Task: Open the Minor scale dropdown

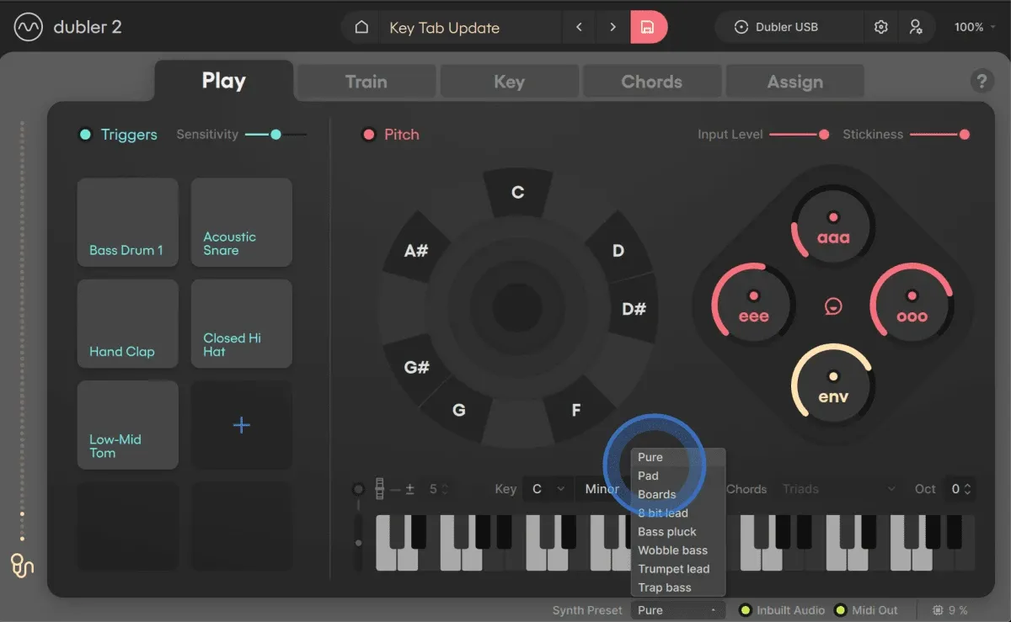Action: pos(602,489)
